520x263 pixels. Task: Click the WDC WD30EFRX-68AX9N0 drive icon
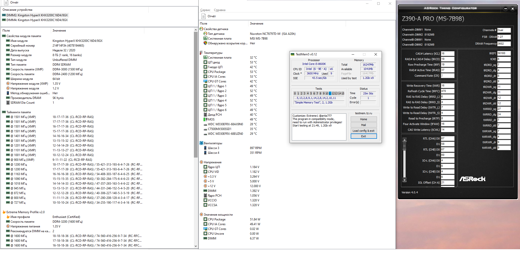point(205,124)
